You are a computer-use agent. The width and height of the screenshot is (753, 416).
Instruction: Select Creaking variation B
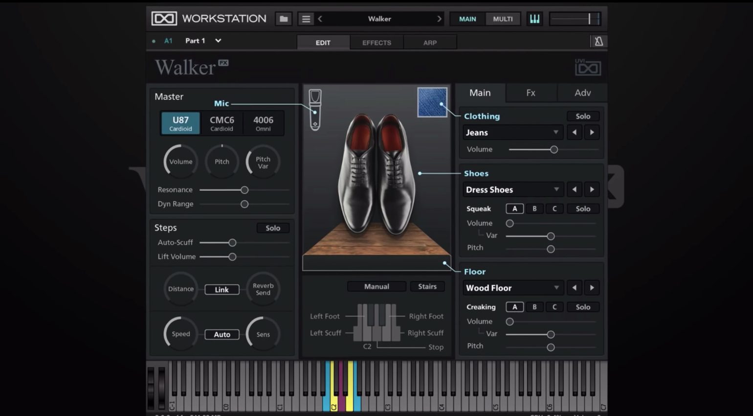coord(534,307)
